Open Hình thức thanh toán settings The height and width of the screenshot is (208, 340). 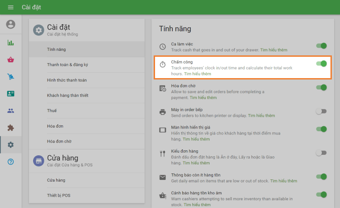pos(67,80)
